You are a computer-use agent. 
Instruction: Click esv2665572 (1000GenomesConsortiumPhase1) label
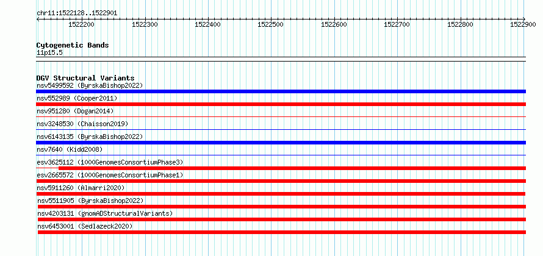(110, 175)
